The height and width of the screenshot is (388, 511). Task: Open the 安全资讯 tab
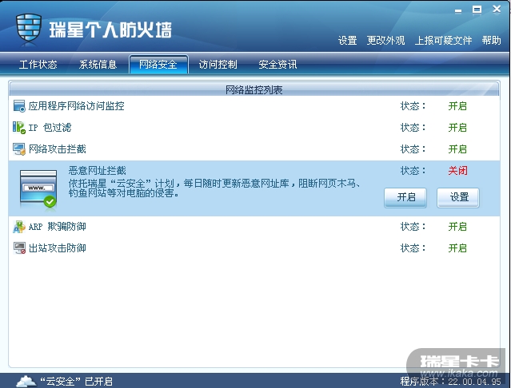point(277,65)
